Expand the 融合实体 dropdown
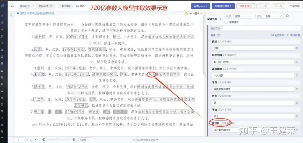 point(261,28)
